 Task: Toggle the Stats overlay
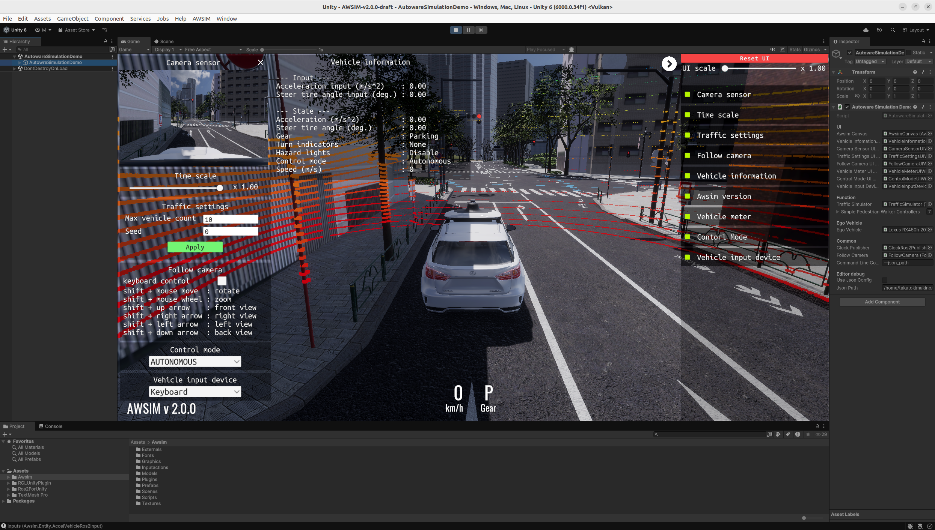795,50
